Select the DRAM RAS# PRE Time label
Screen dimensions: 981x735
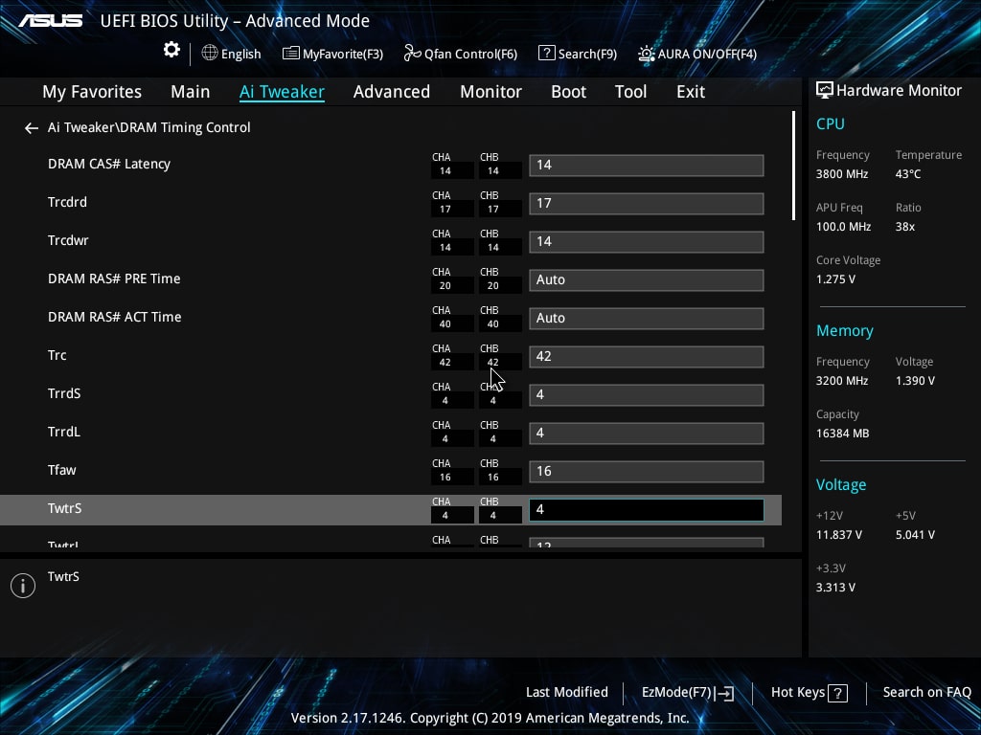[x=114, y=278]
